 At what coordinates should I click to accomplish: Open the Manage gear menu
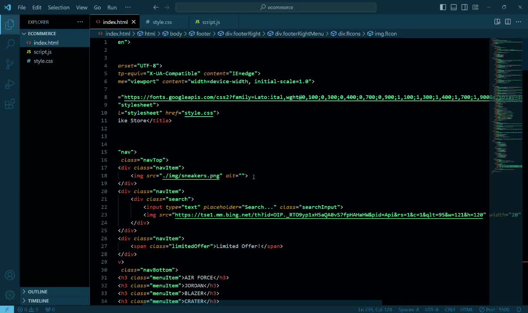point(10,295)
